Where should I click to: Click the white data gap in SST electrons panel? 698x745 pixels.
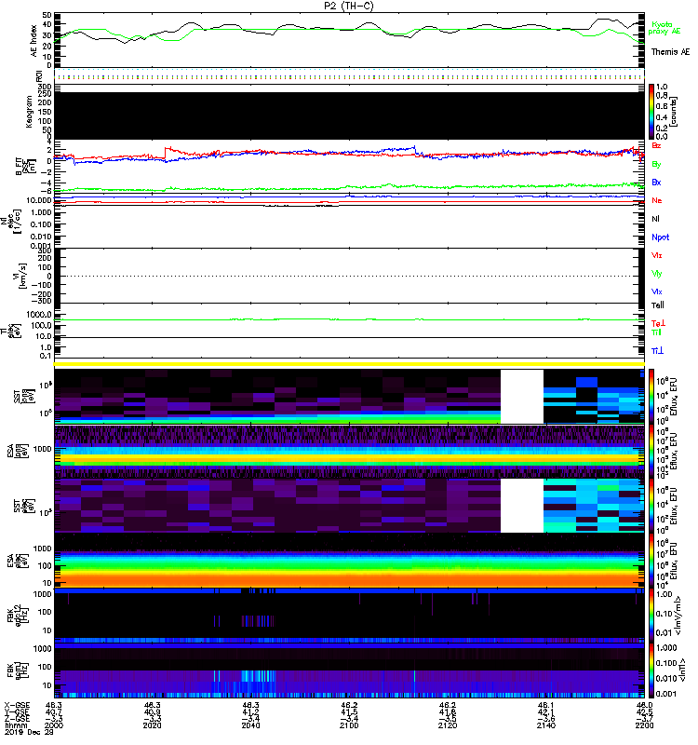click(x=522, y=506)
